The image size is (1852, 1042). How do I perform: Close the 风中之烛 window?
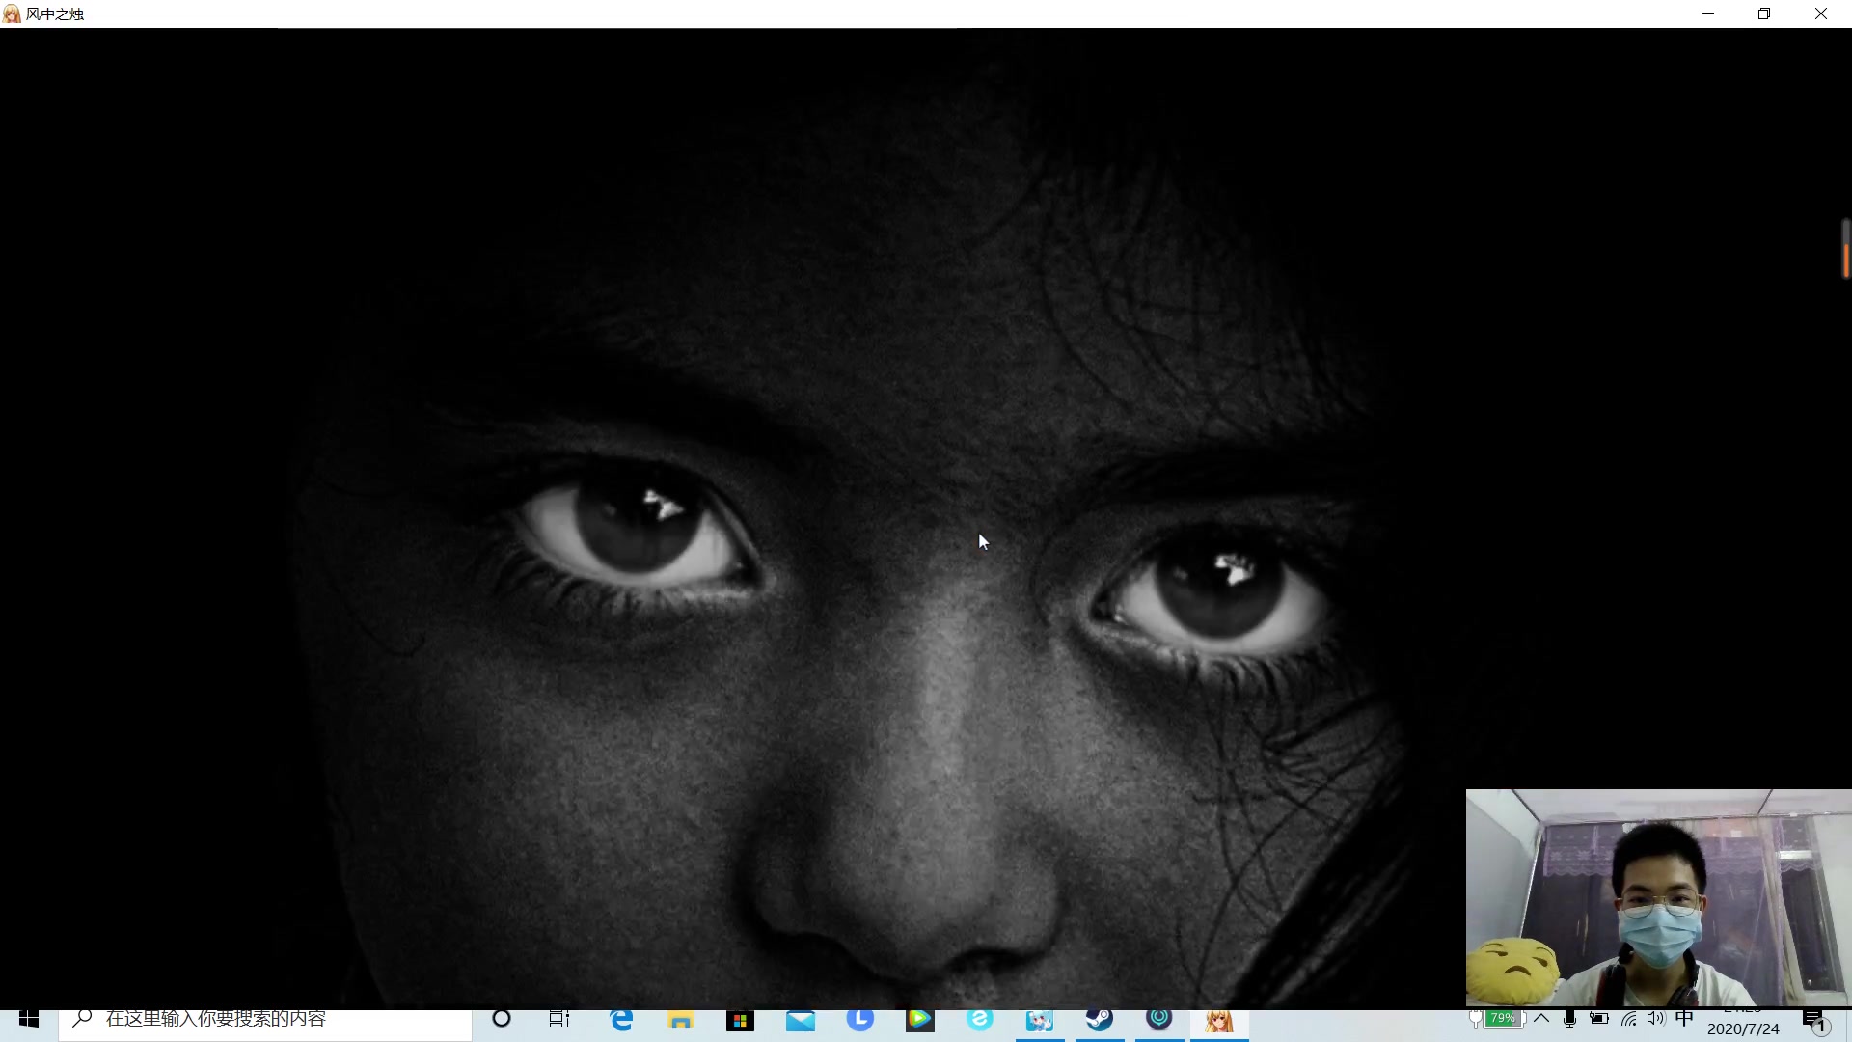[x=1821, y=14]
